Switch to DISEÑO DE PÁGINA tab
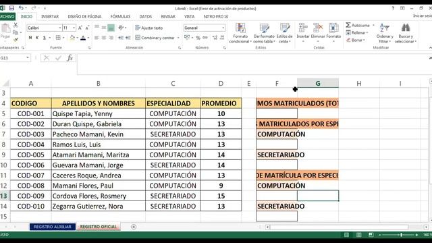 (84, 16)
